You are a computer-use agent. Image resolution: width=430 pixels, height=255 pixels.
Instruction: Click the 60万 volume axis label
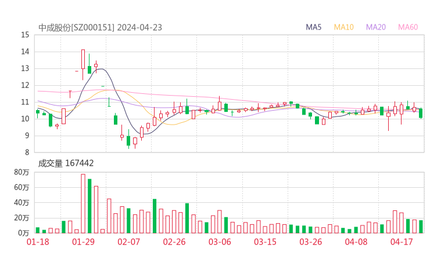(x=21, y=187)
